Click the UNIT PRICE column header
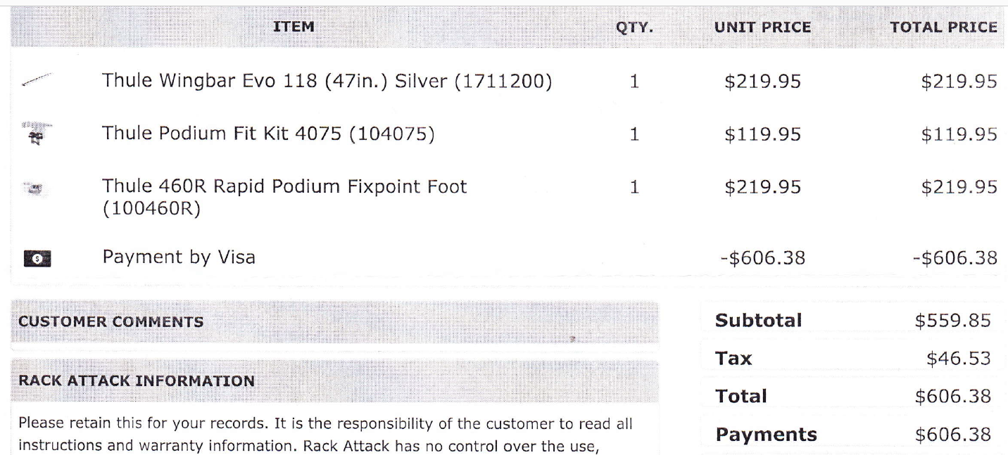The height and width of the screenshot is (455, 1008). pos(762,27)
